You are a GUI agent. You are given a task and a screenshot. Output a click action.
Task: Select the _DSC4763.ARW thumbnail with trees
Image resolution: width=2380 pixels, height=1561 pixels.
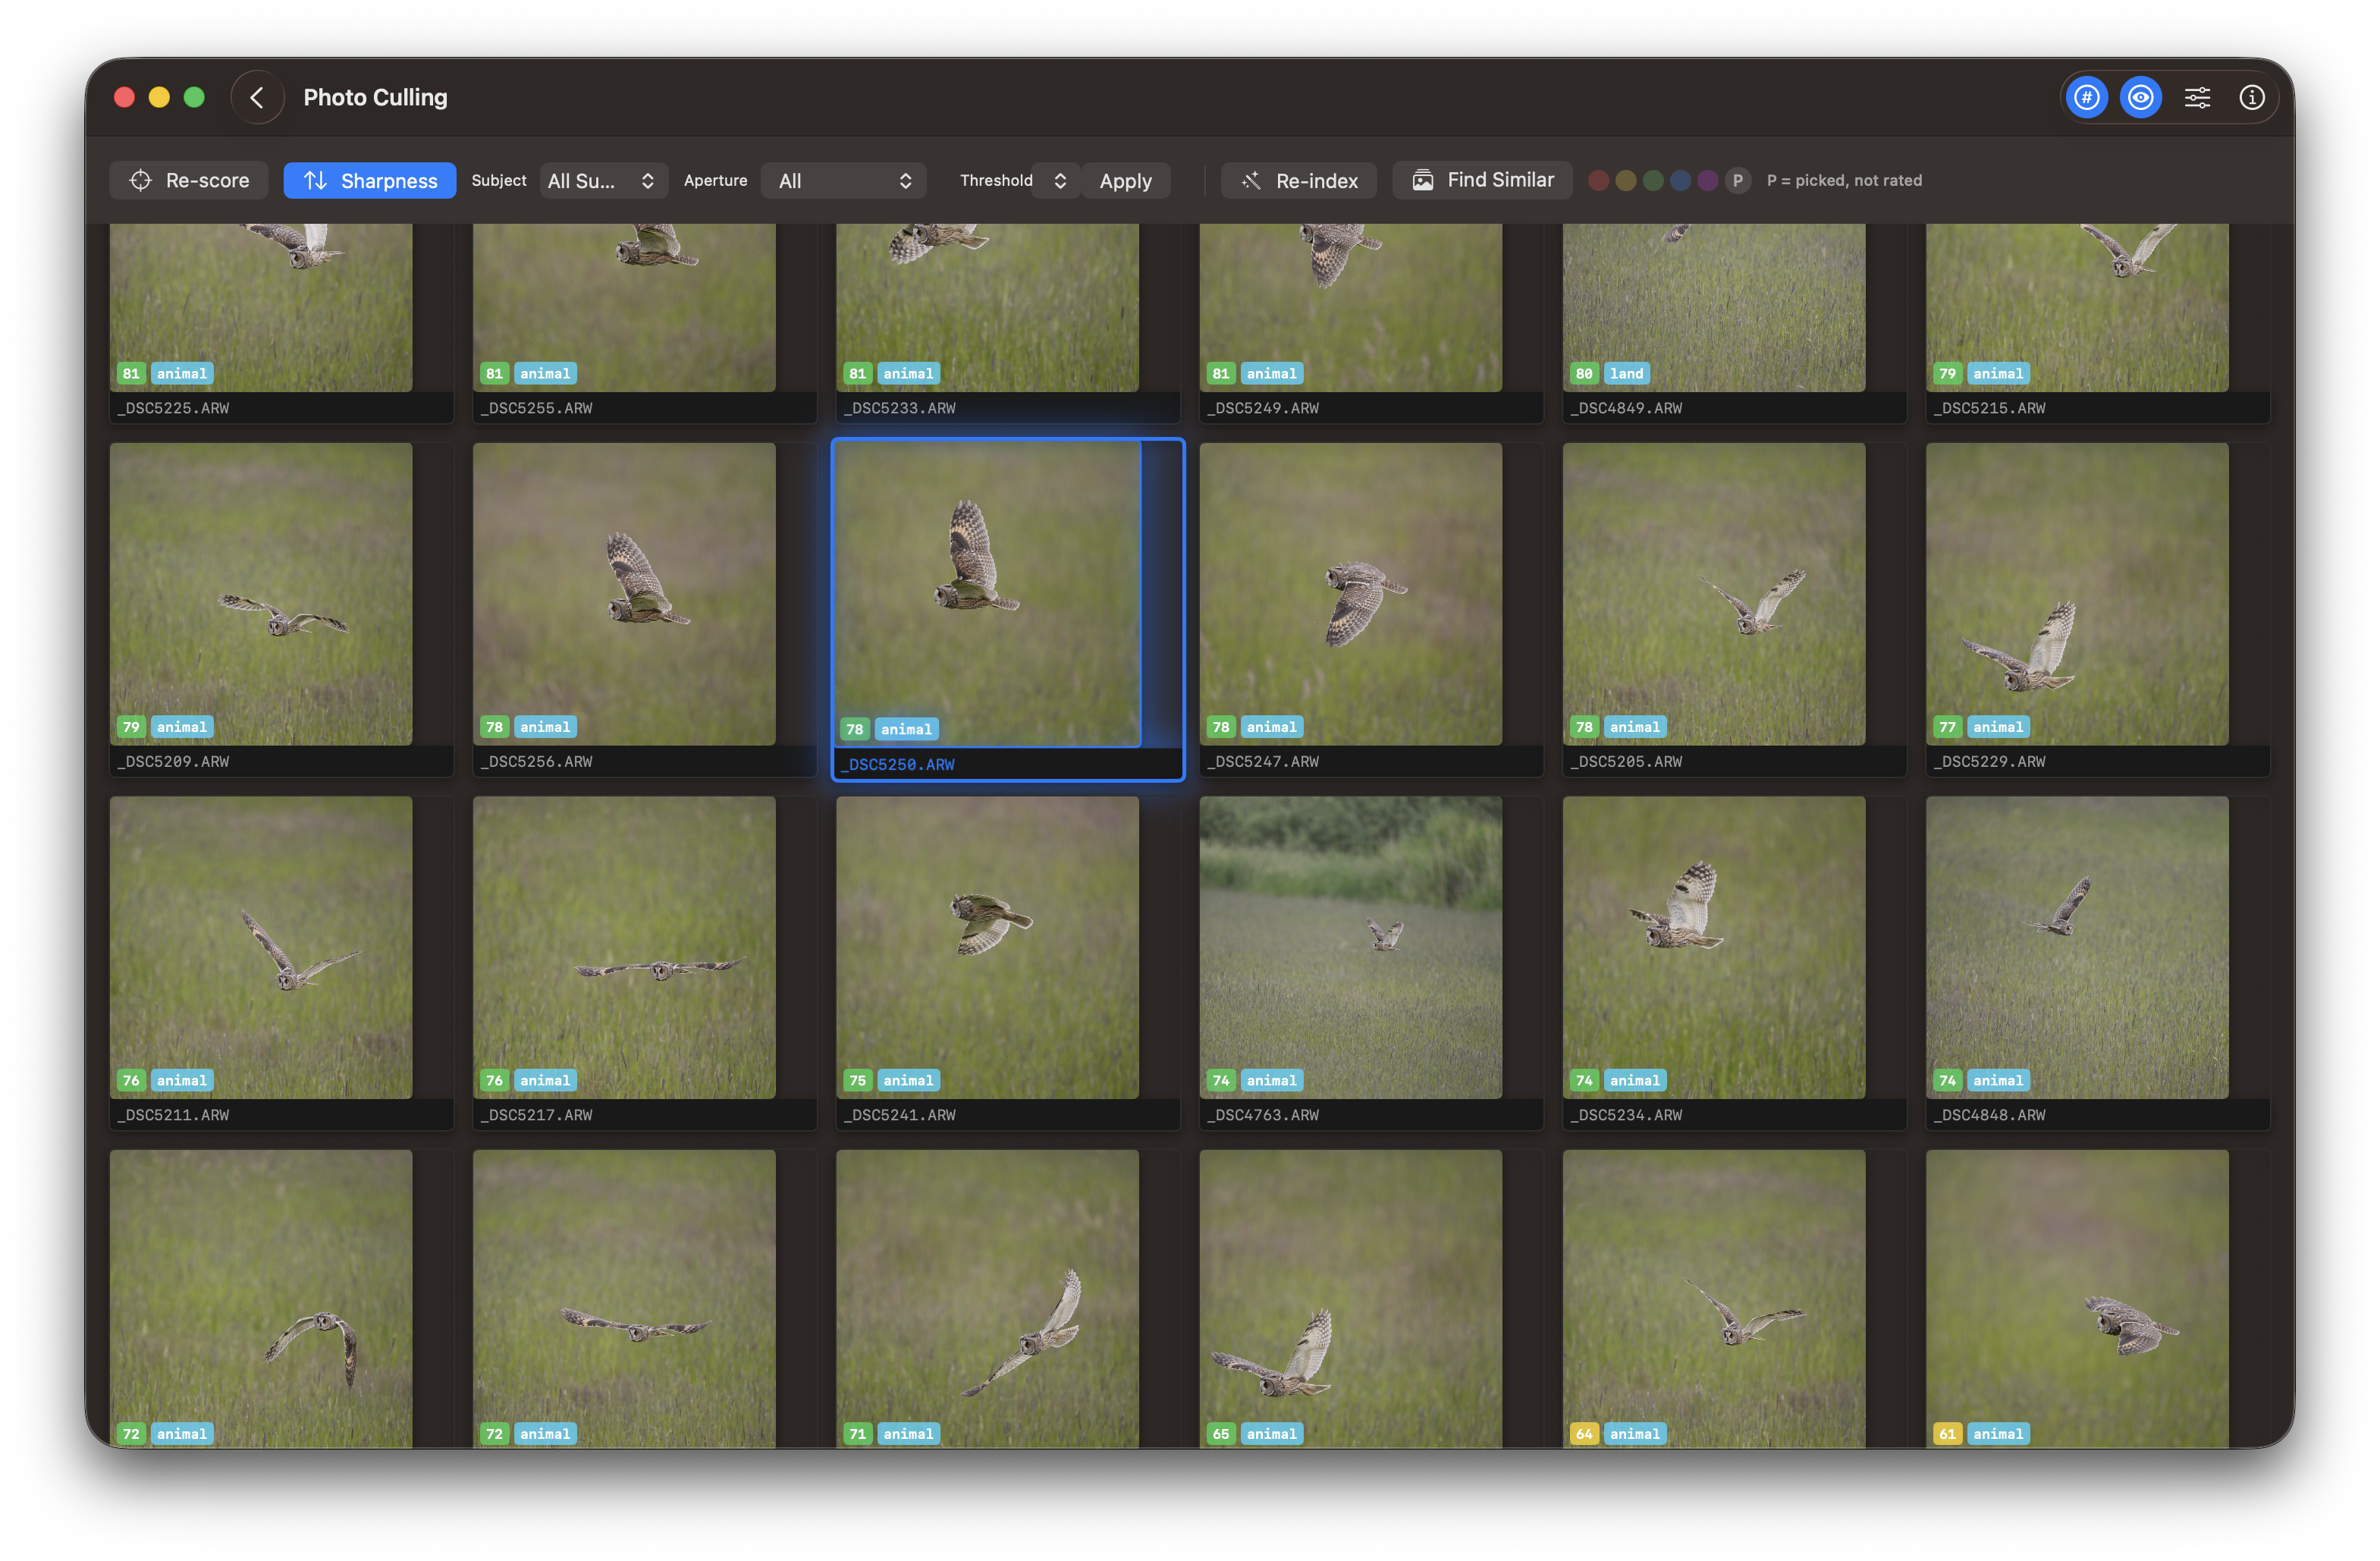tap(1350, 946)
